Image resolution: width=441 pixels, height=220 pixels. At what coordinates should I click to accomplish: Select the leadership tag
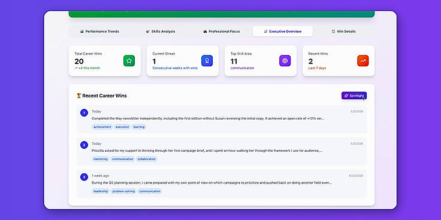pyautogui.click(x=101, y=191)
